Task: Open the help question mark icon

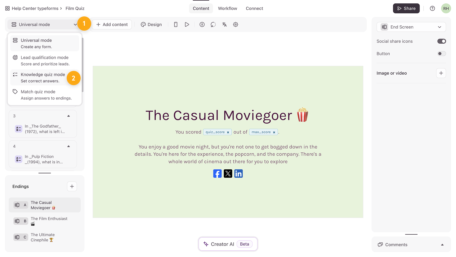Action: (432, 8)
